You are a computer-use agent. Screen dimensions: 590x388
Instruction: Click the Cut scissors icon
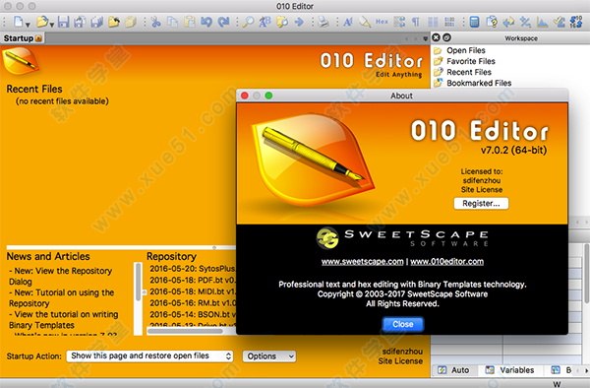[x=155, y=22]
